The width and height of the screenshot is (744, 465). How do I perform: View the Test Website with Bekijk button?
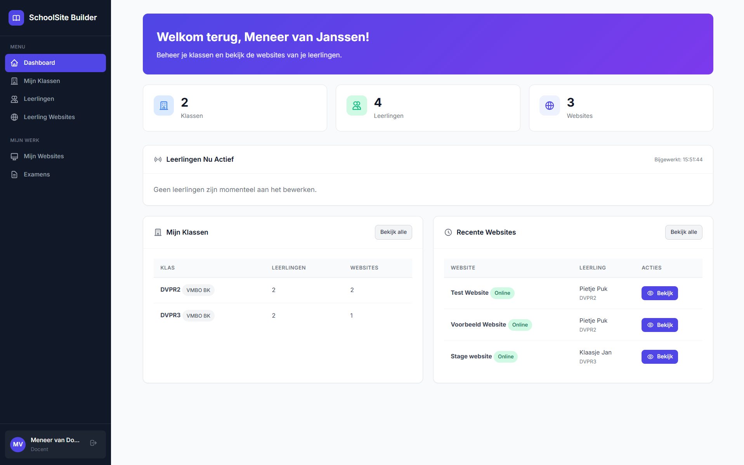pyautogui.click(x=659, y=293)
